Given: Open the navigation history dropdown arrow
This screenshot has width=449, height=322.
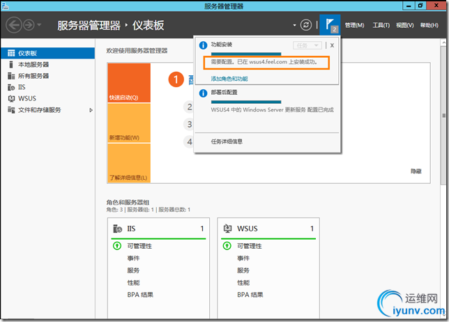Looking at the screenshot, I should pos(39,25).
